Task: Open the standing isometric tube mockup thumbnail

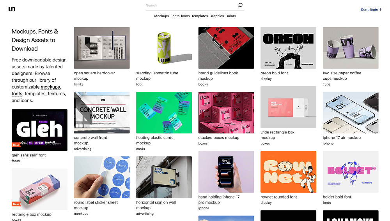Action: 164,48
